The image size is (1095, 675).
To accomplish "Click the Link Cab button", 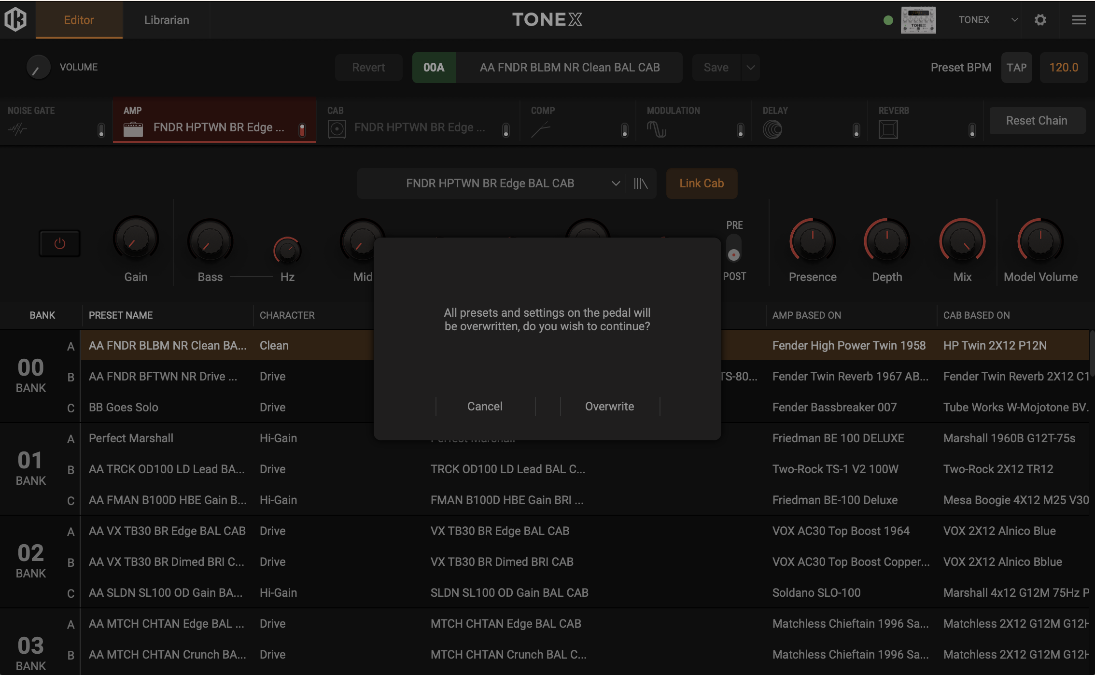I will coord(702,183).
